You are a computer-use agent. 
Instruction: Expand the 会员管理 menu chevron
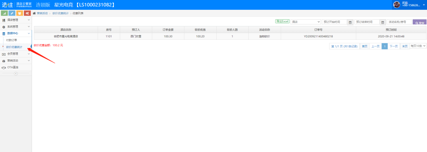tap(28, 54)
